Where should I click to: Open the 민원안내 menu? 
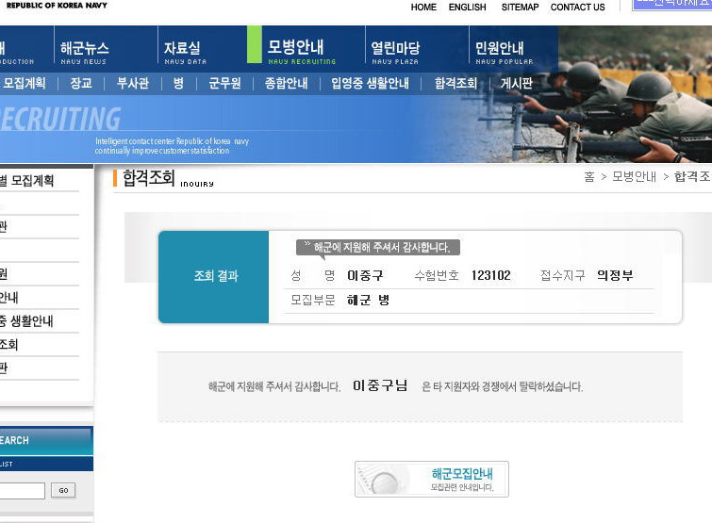point(500,50)
